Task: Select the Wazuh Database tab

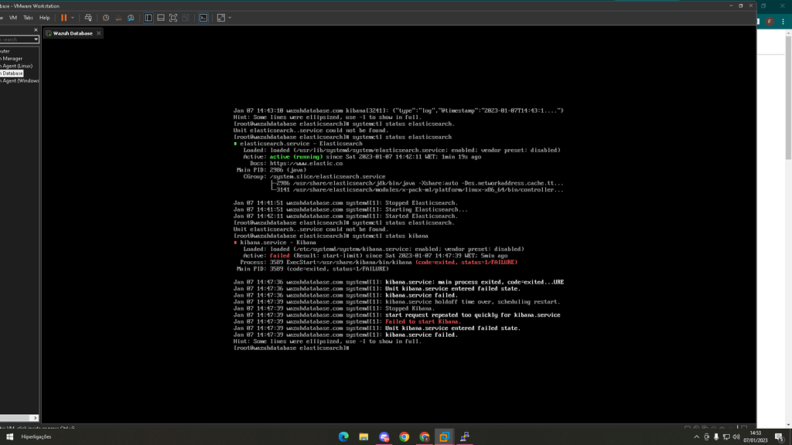Action: 72,33
